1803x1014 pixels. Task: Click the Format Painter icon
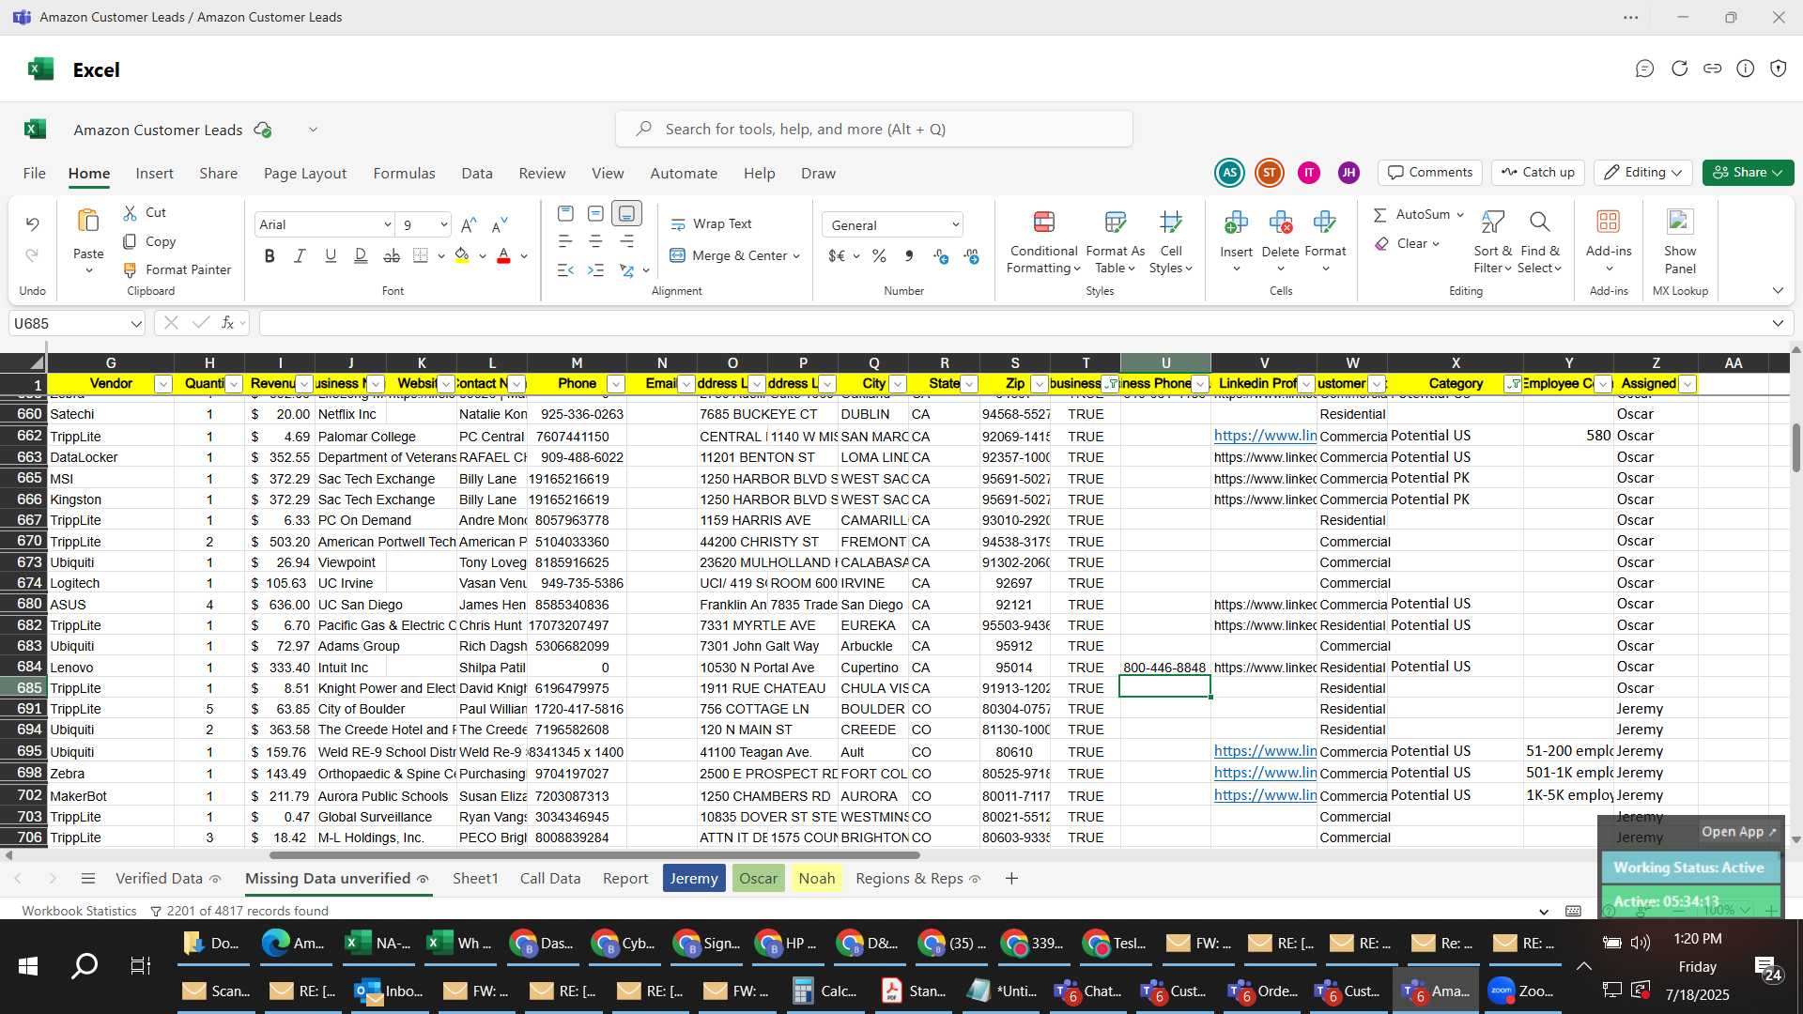[130, 269]
